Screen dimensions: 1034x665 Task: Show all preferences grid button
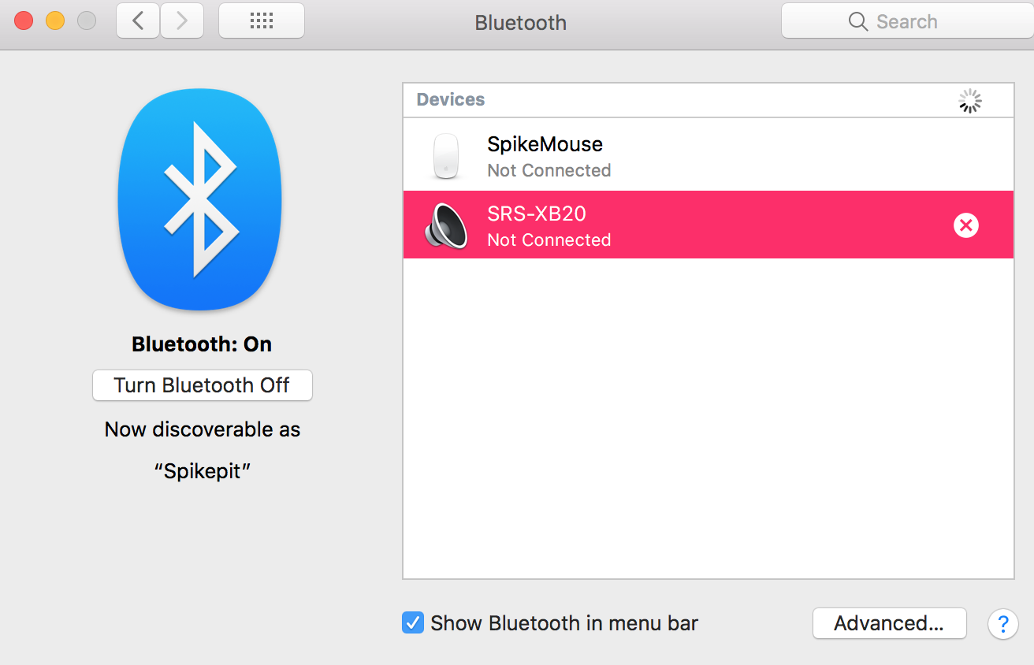point(261,21)
